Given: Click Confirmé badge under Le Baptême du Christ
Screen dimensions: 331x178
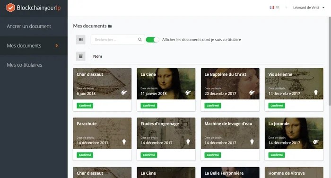Looking at the screenshot, I should point(213,106).
